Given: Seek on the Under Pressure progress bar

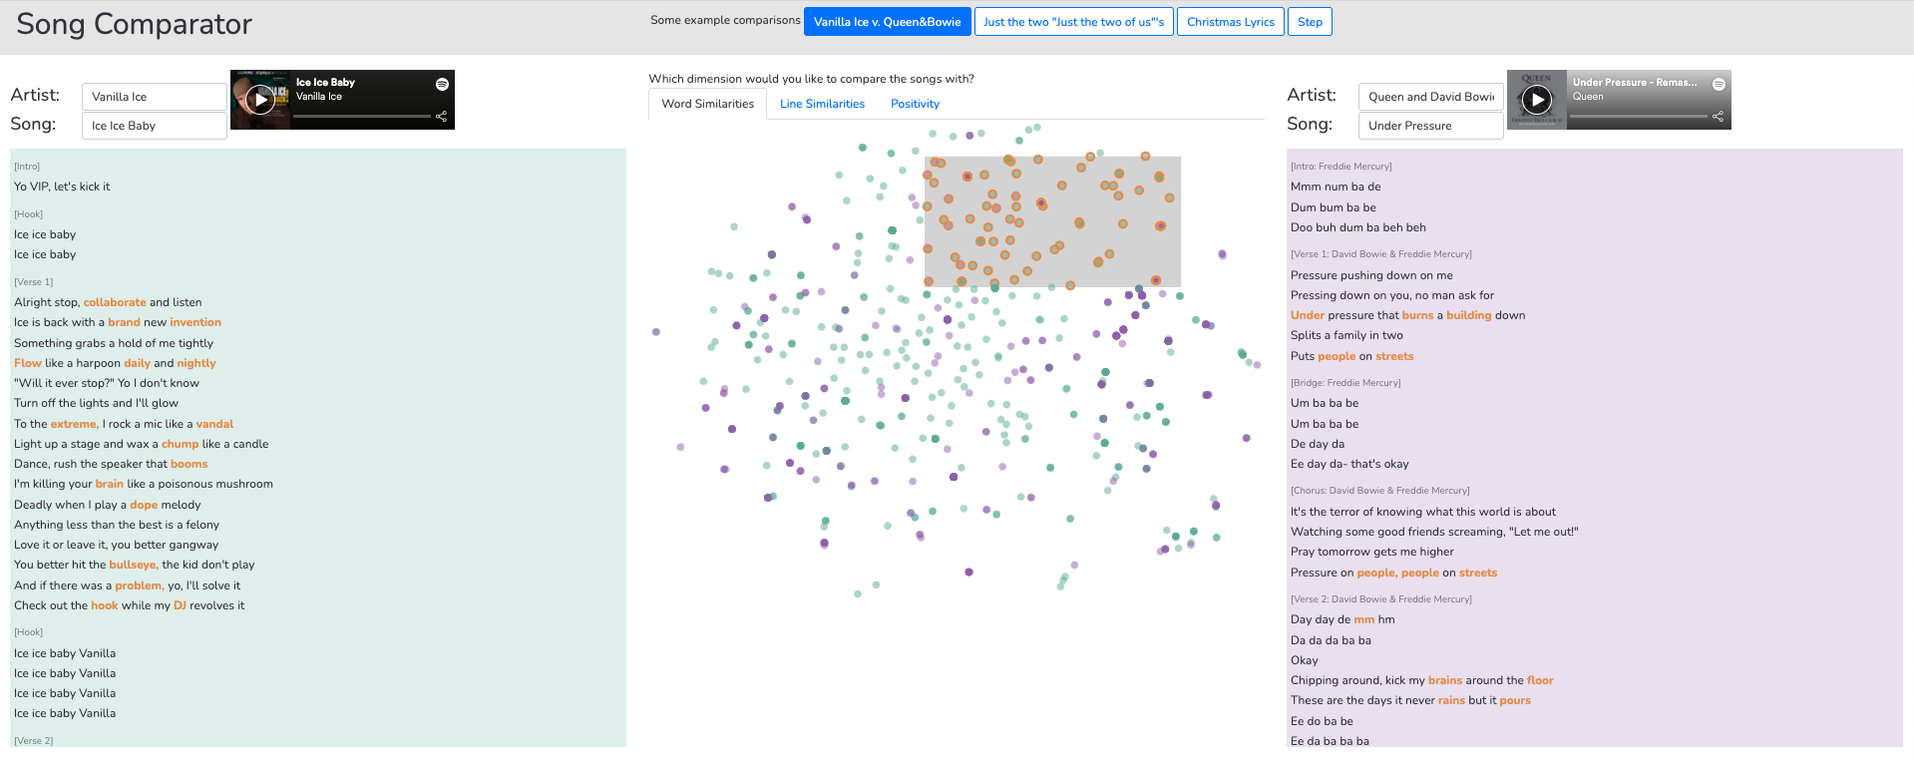Looking at the screenshot, I should click(x=1640, y=117).
